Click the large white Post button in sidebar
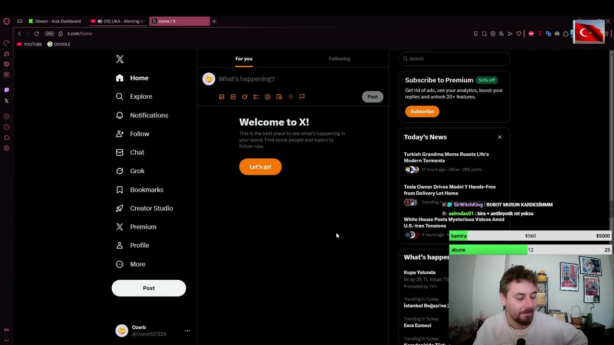 pos(149,288)
